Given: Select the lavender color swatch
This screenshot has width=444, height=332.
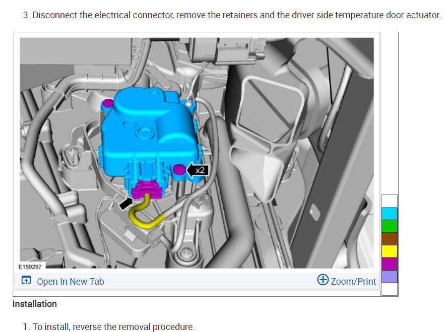Looking at the screenshot, I should pos(390,277).
